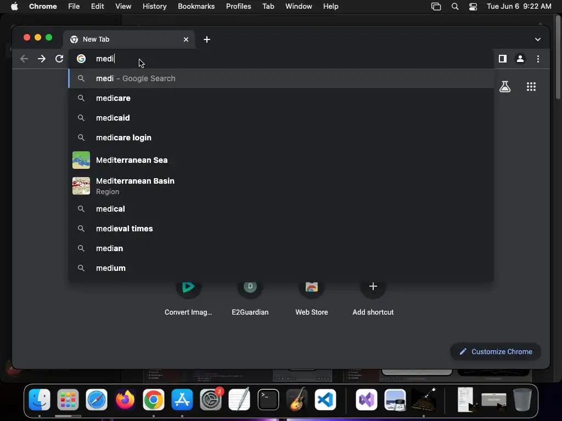Open Finder from the dock
The image size is (562, 421).
click(40, 399)
